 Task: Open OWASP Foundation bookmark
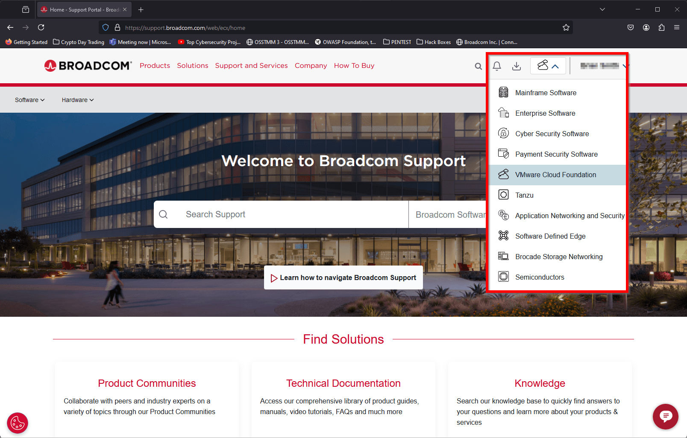(x=346, y=42)
